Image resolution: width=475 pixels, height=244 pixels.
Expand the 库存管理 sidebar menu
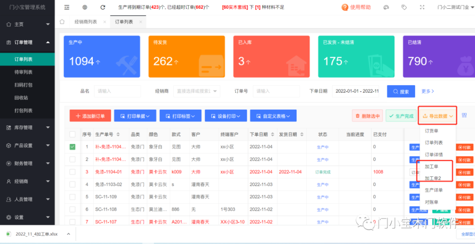pos(27,127)
